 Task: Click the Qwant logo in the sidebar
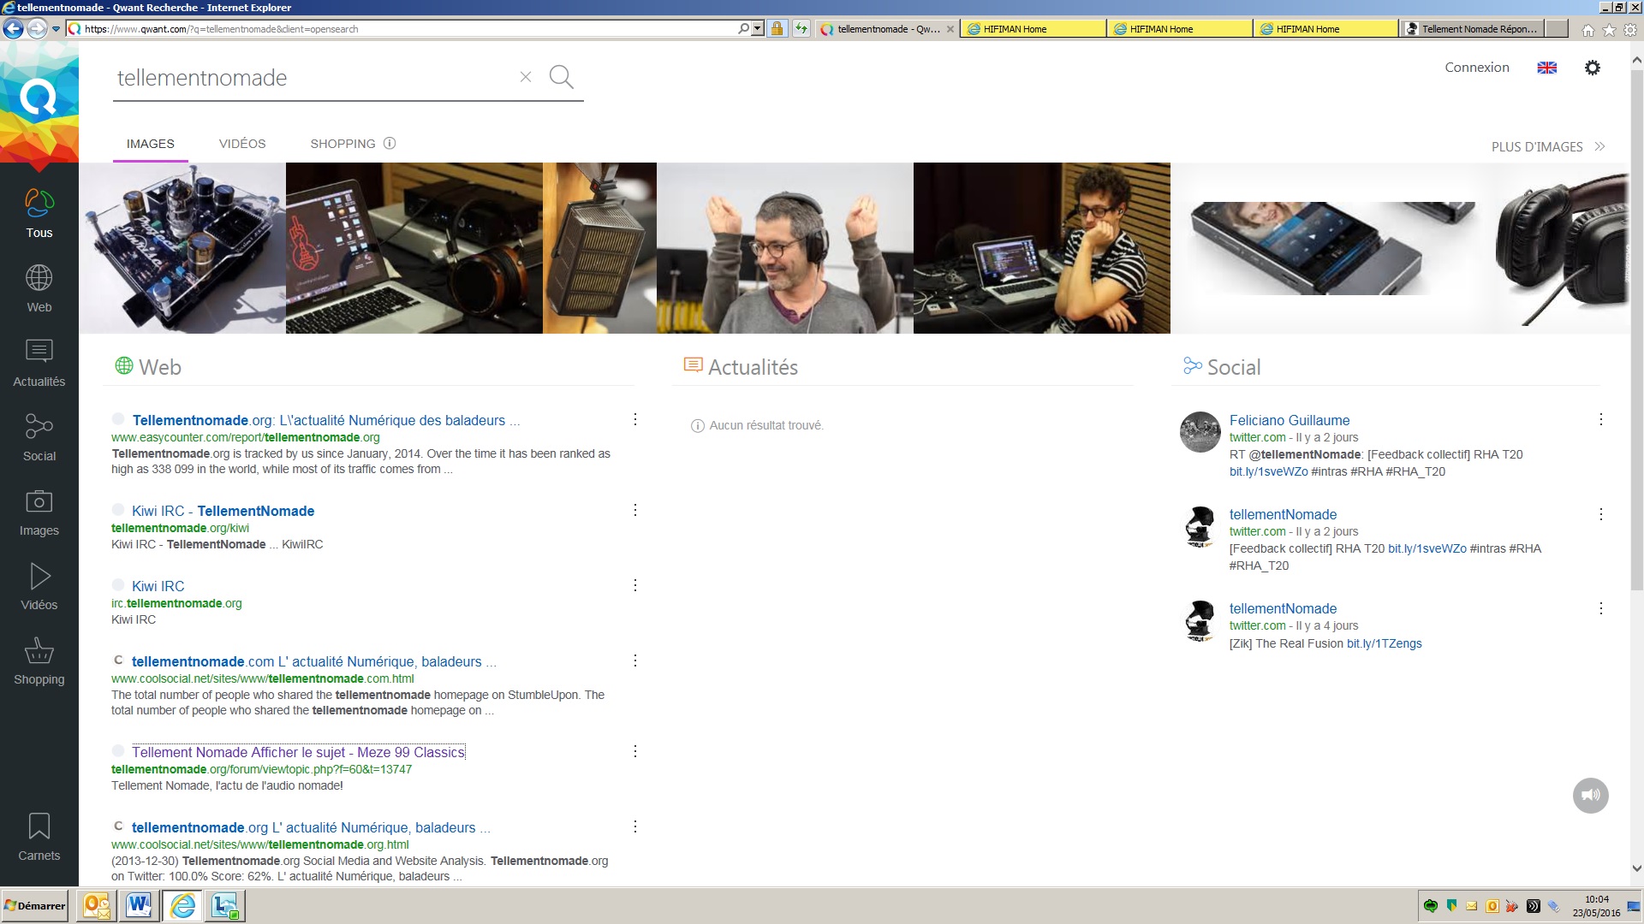click(39, 101)
